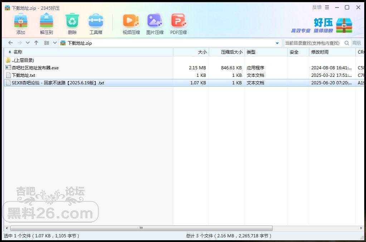Click the 添加 (Add) toolbar icon
366x242 pixels.
(x=21, y=21)
